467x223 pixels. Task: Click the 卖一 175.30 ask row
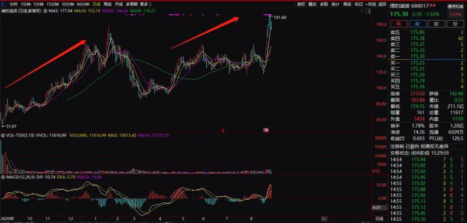coord(427,56)
